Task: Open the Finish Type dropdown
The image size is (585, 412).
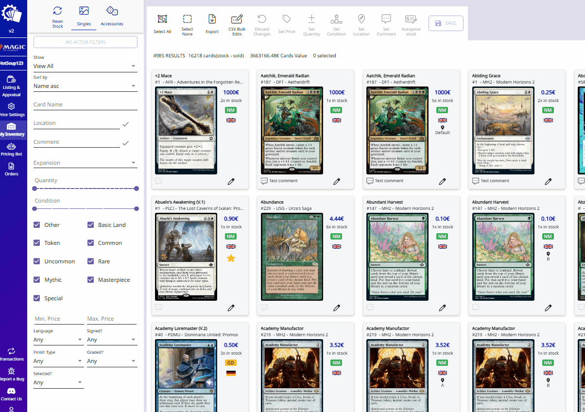Action: tap(58, 361)
